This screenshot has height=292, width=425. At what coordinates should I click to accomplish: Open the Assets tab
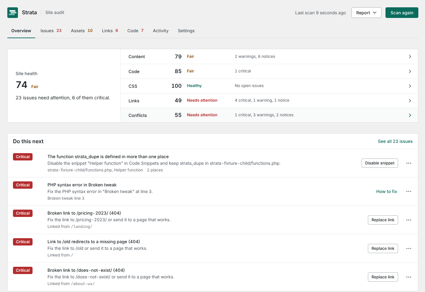(82, 31)
